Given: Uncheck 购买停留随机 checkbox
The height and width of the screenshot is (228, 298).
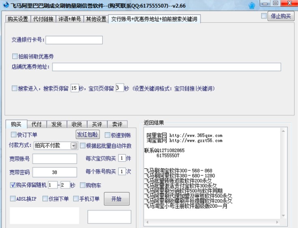Looking at the screenshot, I should [13, 185].
